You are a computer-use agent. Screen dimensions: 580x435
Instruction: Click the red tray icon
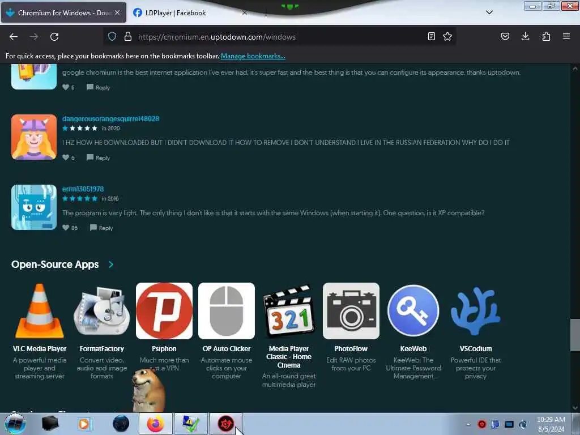pos(481,424)
